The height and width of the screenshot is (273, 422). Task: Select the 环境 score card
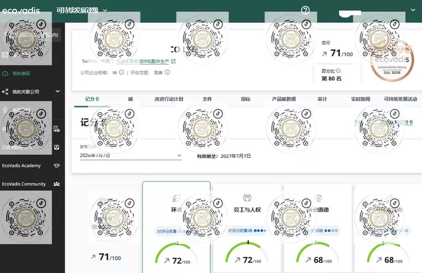click(x=176, y=227)
